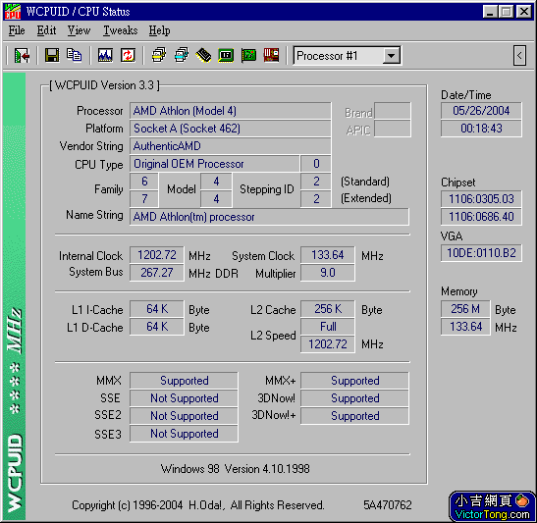Click the Multiplier value 9.0

click(328, 273)
